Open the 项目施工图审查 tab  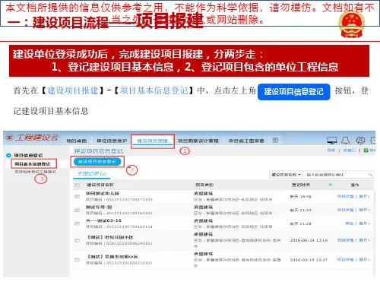[246, 141]
